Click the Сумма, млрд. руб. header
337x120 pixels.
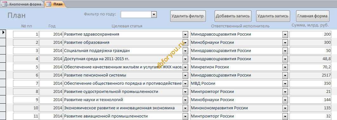tap(310, 25)
